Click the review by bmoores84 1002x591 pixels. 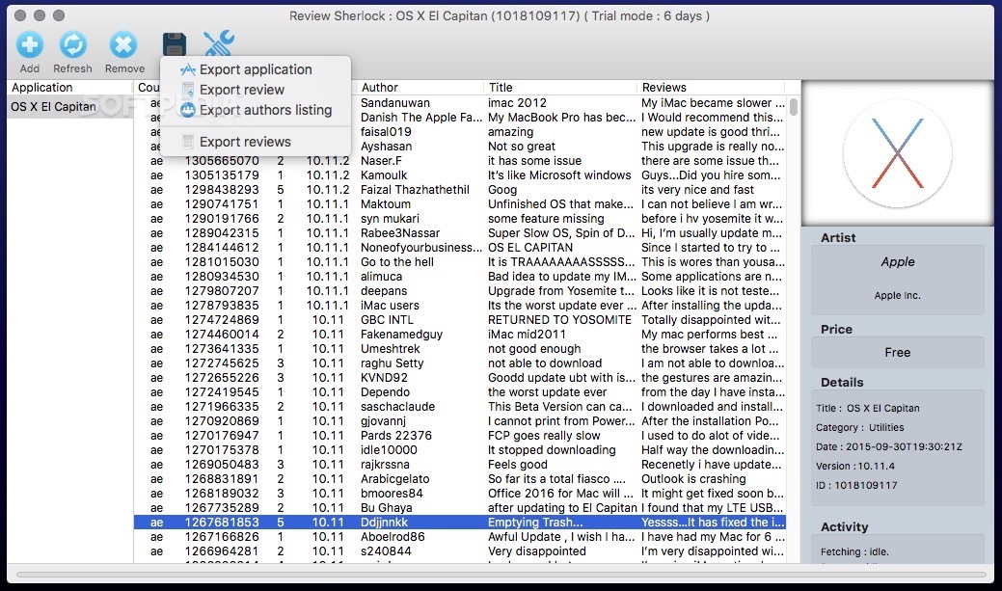392,494
